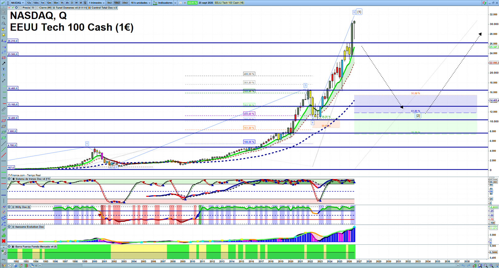Close the Barra Fuerza Fondo Mercado panel
Screen dimensions: 499x268
[9, 246]
